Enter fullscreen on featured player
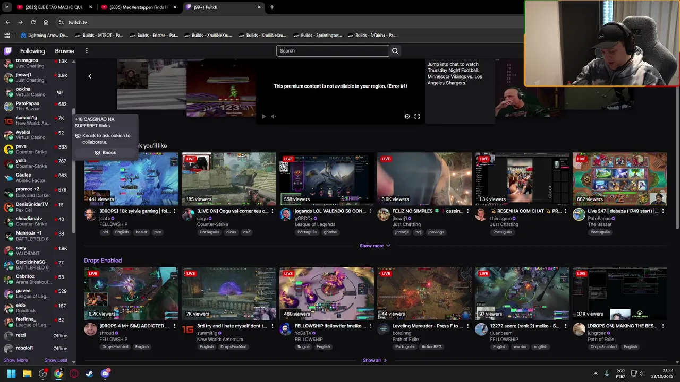Screen dimensions: 680x382 pyautogui.click(x=417, y=116)
